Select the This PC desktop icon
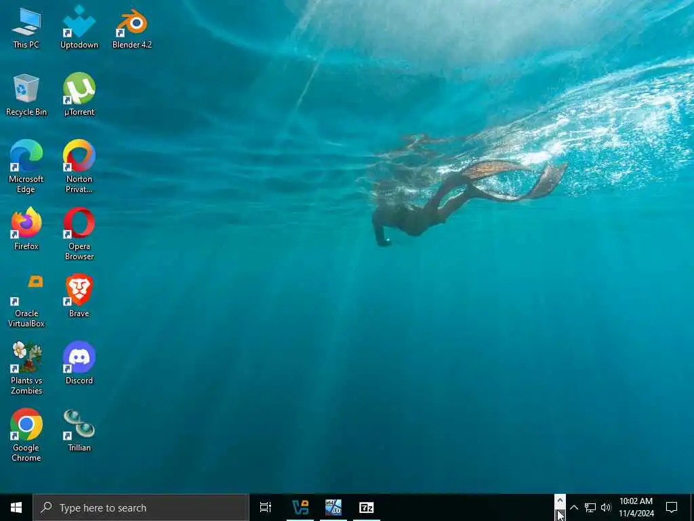This screenshot has height=521, width=694. 26,27
